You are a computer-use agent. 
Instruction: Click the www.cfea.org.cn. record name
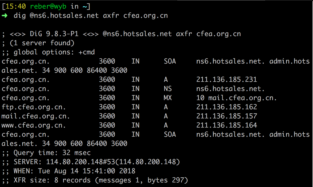[x=34, y=125]
